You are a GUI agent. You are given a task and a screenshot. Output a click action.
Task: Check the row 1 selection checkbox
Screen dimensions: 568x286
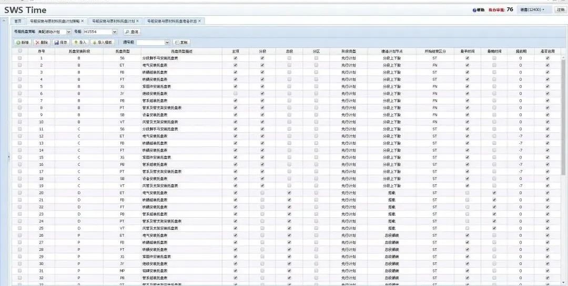click(20, 58)
